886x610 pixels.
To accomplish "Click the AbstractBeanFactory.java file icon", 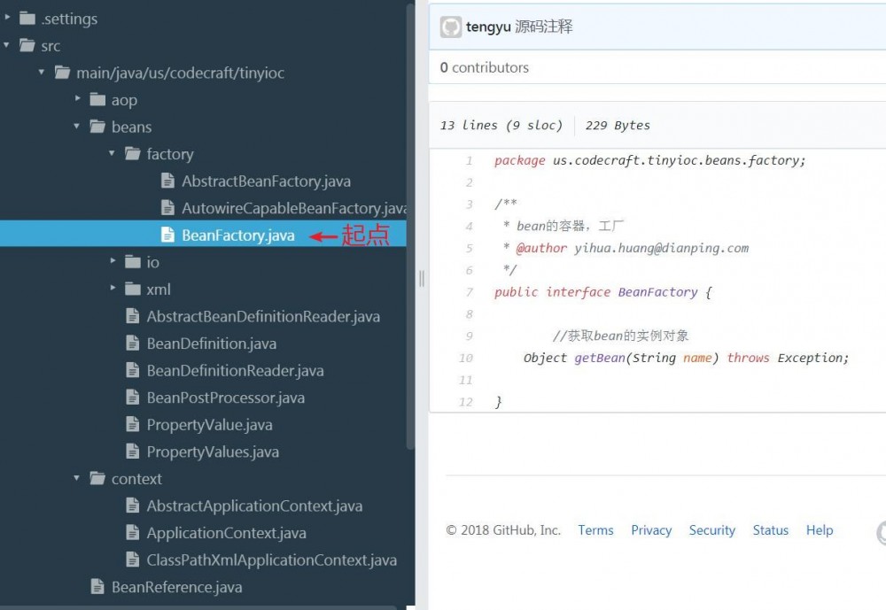I will [167, 181].
